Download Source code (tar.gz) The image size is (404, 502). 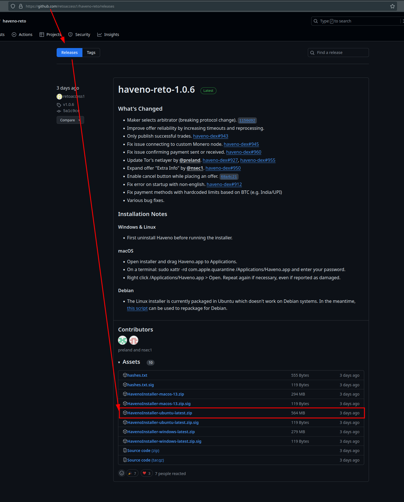[146, 460]
